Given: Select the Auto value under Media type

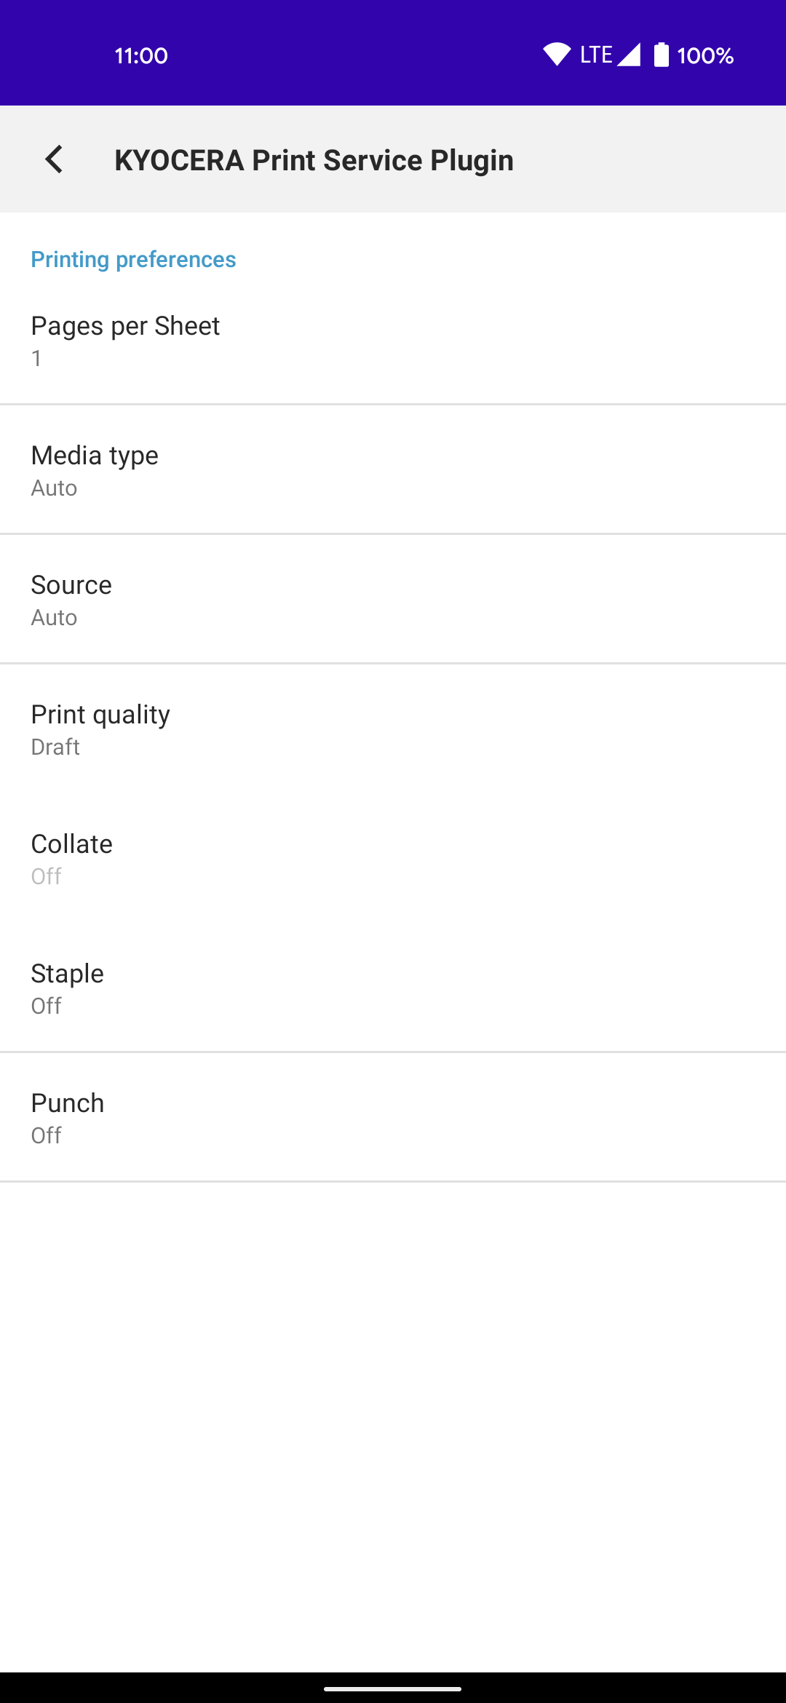Looking at the screenshot, I should click(54, 488).
